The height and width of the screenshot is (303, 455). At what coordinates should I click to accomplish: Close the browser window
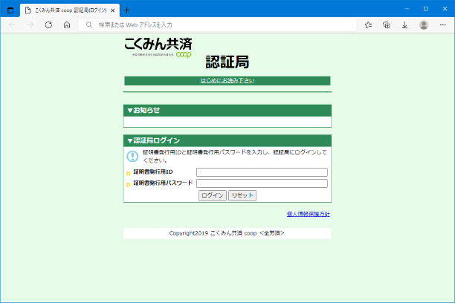coord(445,9)
